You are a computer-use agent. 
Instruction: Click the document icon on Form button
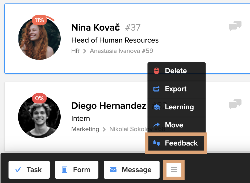click(x=64, y=170)
